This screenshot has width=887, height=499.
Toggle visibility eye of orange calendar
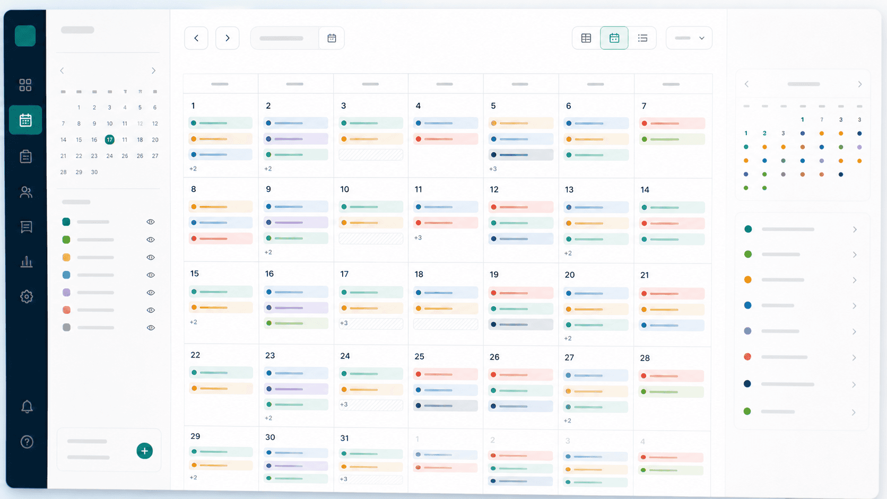point(151,257)
